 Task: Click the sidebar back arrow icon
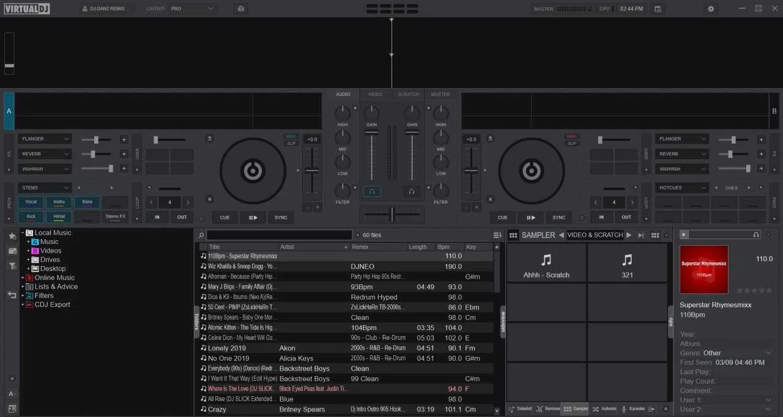point(12,295)
